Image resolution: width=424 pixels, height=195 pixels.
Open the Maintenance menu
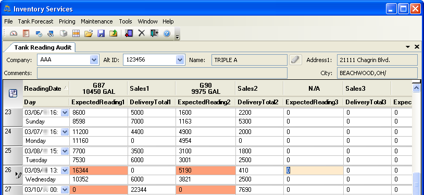tap(97, 21)
